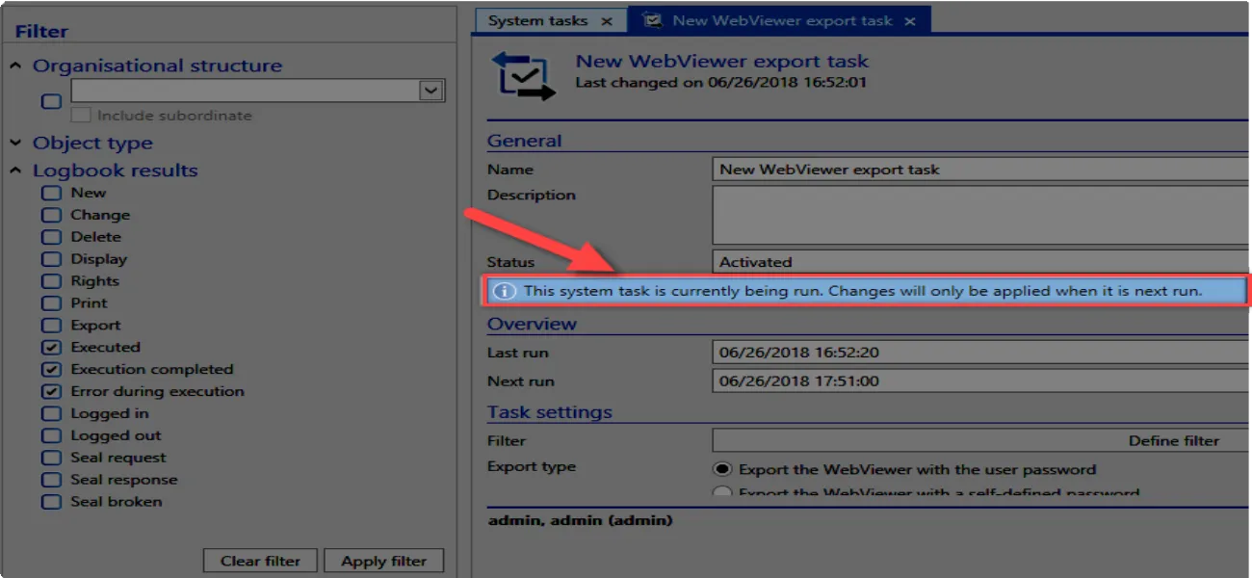This screenshot has height=578, width=1252.
Task: Tick the Logged in checkbox
Action: click(51, 413)
